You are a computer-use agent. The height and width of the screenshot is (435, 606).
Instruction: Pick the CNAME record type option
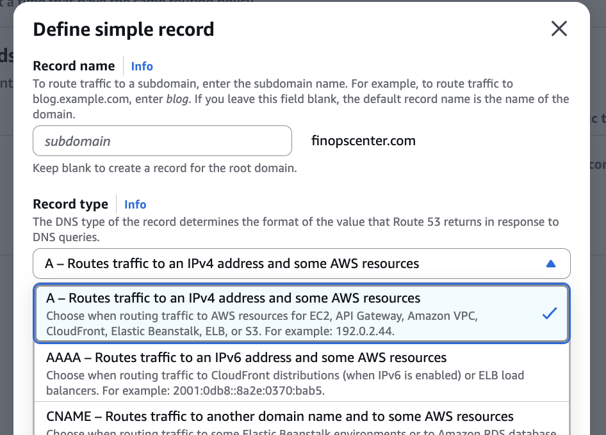point(280,416)
